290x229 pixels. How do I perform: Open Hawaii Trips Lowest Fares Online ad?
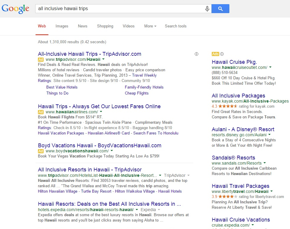pos(99,106)
